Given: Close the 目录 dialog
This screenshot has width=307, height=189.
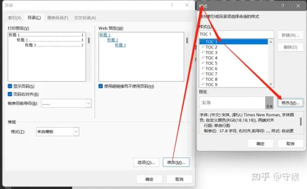Looking at the screenshot, I should point(187,5).
